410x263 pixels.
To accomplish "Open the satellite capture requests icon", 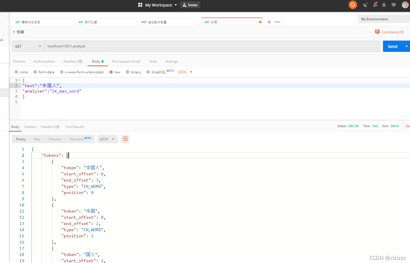I will 365,5.
